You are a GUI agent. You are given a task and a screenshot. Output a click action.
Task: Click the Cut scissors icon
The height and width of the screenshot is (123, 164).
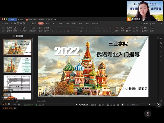click(8, 28)
